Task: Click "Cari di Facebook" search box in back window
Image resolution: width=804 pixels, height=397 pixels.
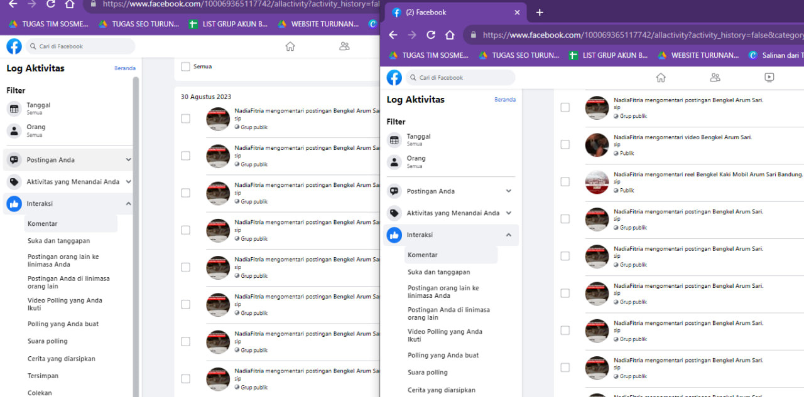Action: click(x=80, y=46)
